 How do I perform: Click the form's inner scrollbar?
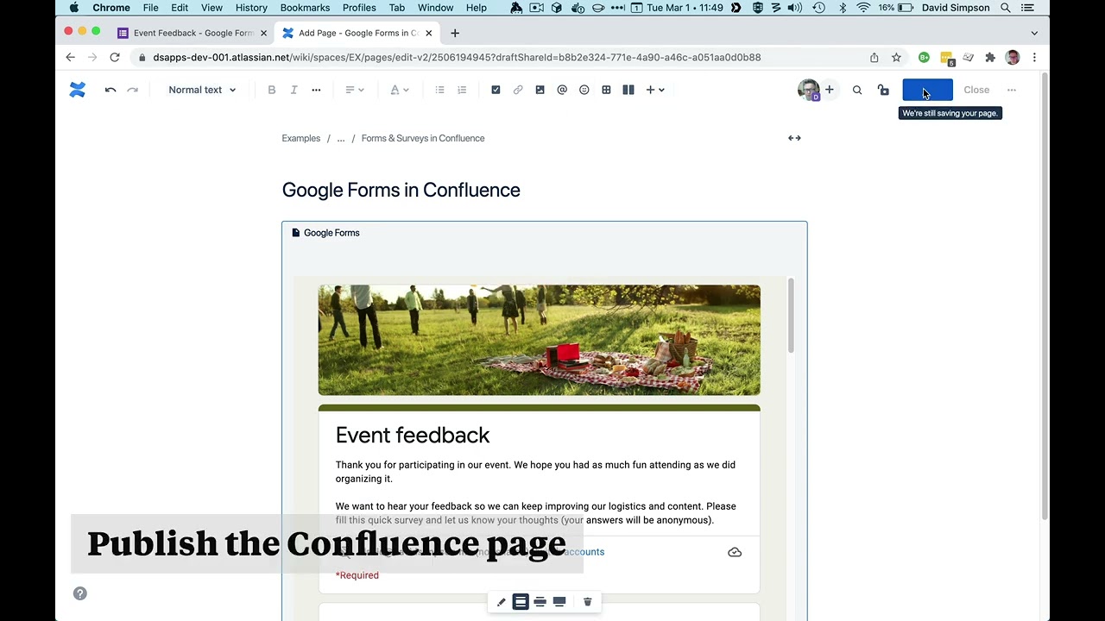[x=791, y=316]
